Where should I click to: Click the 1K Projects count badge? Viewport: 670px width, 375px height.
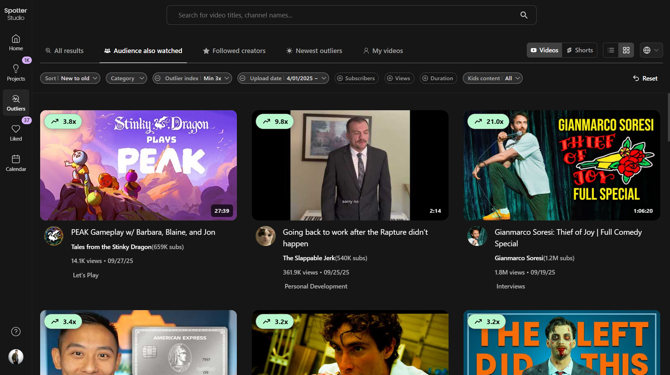27,60
